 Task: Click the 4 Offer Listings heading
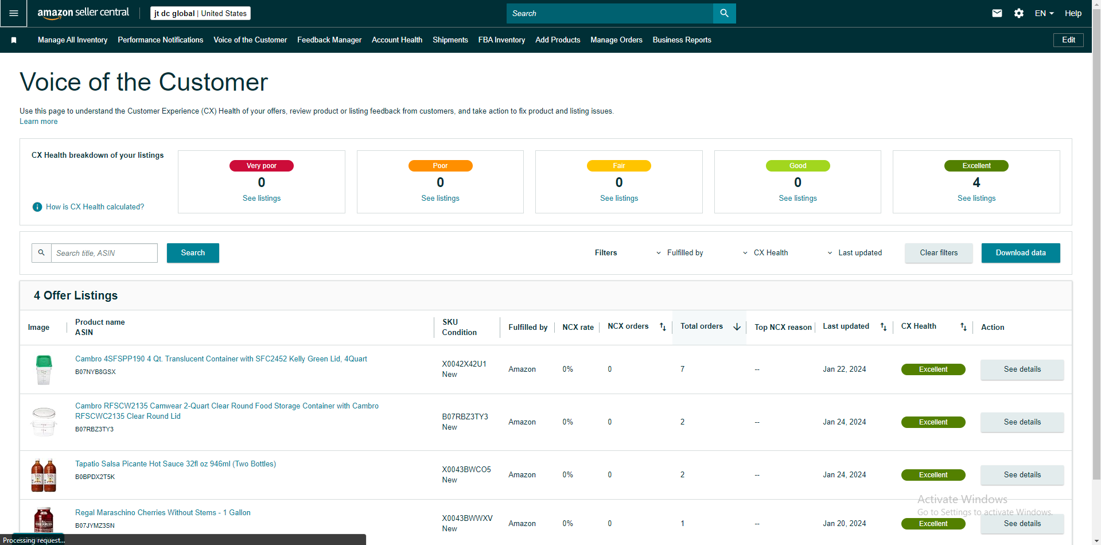tap(76, 295)
